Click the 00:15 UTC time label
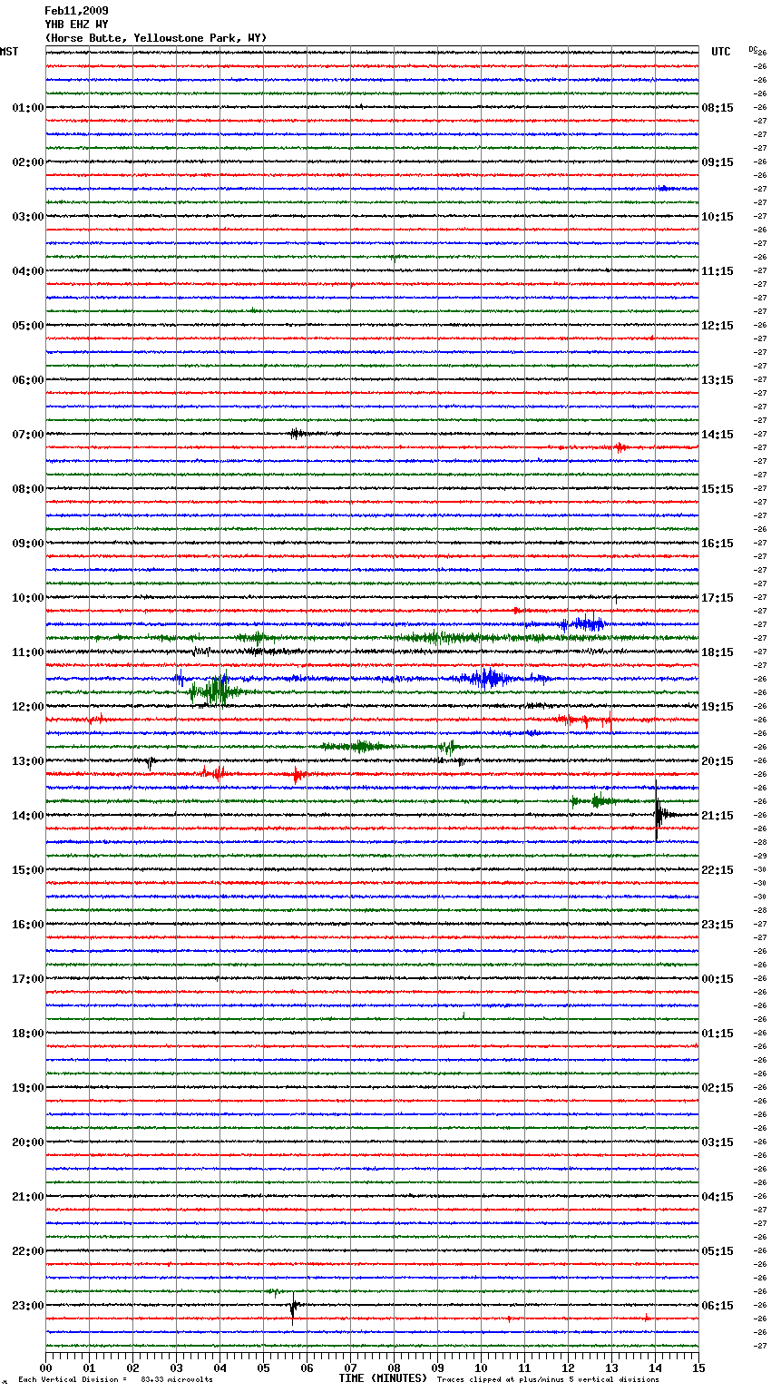 point(717,979)
